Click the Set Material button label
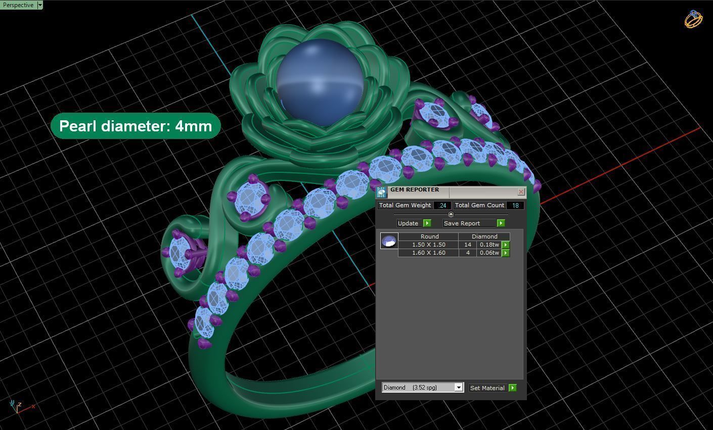The height and width of the screenshot is (430, 713). pos(488,388)
